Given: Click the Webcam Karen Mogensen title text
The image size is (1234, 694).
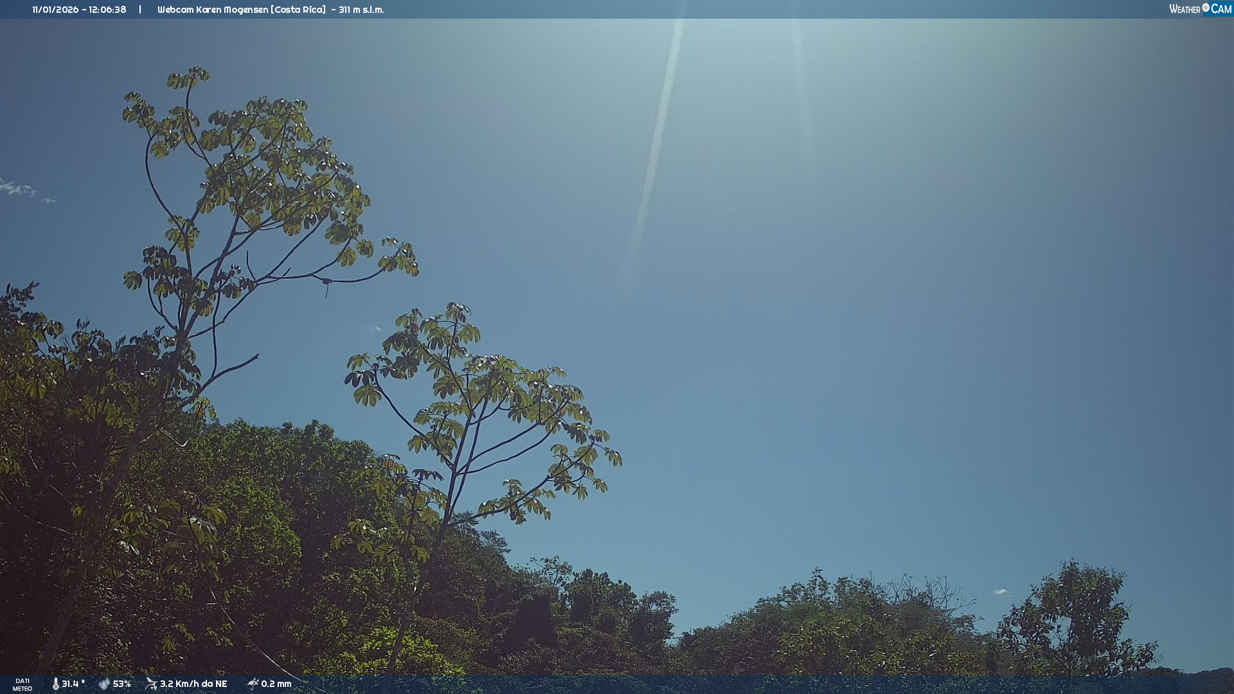Looking at the screenshot, I should point(212,10).
